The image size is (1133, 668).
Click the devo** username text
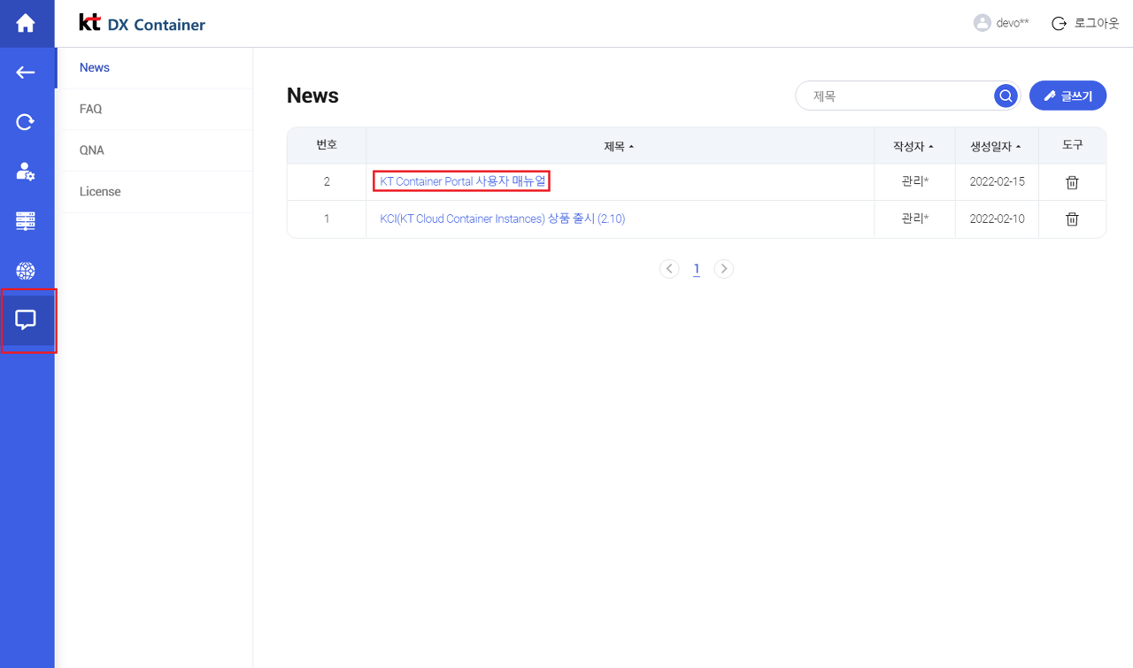pos(1013,23)
